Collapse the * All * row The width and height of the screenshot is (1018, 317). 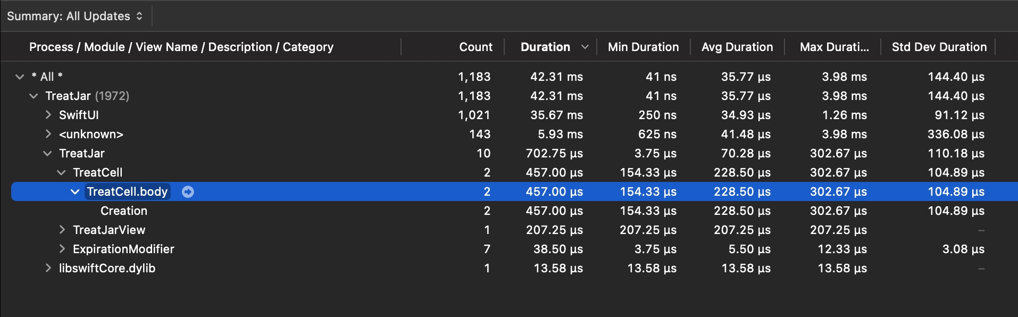(20, 77)
